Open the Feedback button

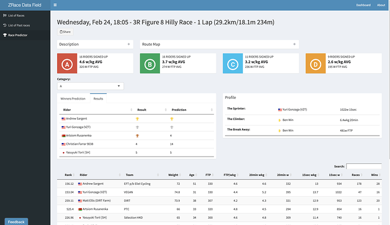pyautogui.click(x=16, y=222)
